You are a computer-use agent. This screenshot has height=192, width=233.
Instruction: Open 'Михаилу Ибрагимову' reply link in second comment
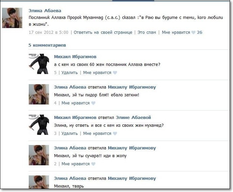(132, 87)
